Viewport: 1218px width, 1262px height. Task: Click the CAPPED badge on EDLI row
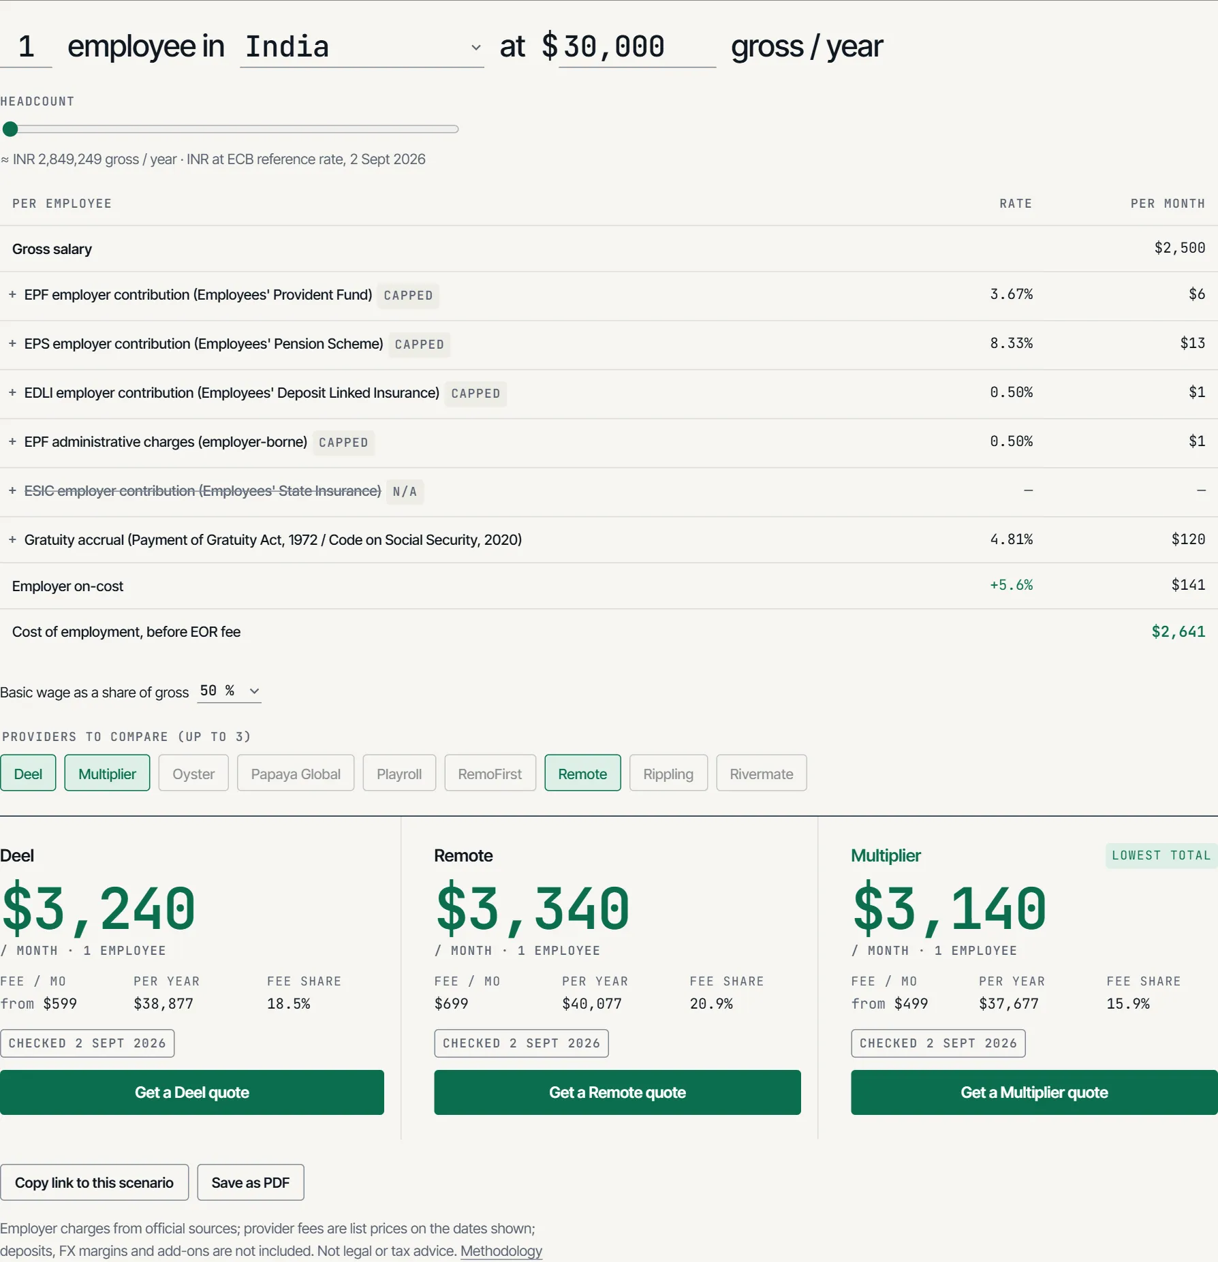[x=475, y=394]
